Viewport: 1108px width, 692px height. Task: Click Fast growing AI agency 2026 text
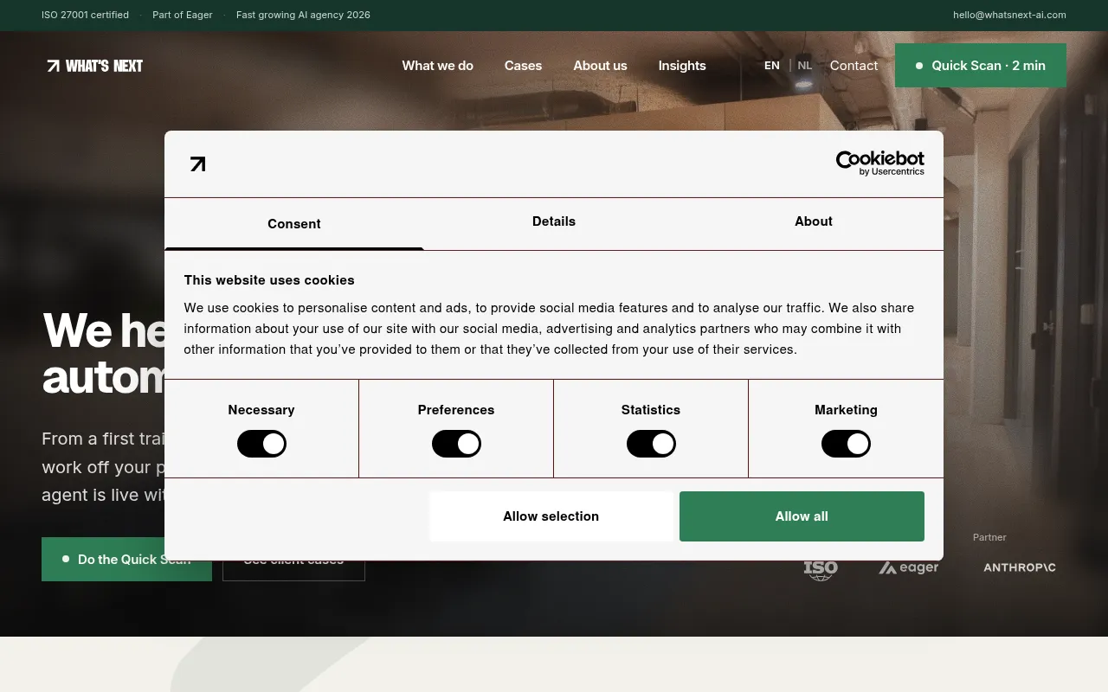pos(303,15)
